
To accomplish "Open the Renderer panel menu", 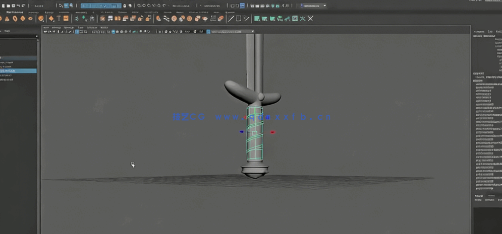I will point(92,28).
